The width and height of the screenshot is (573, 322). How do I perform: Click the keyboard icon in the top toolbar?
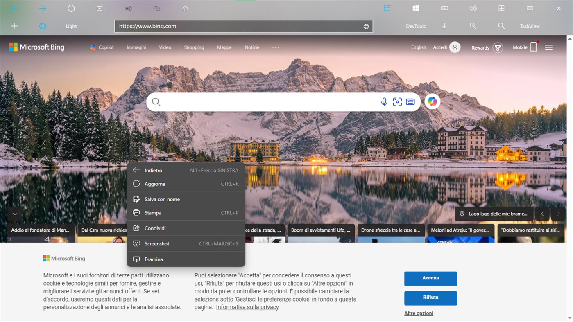click(530, 8)
